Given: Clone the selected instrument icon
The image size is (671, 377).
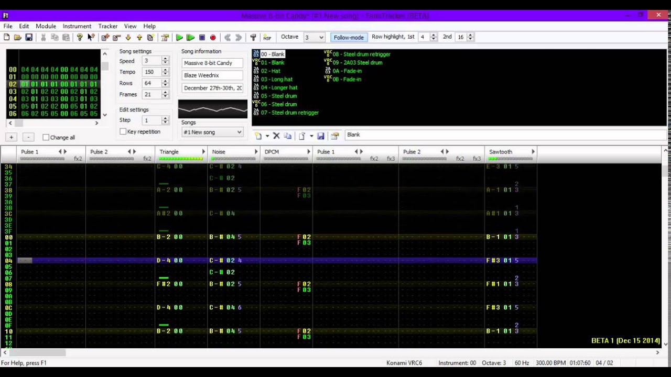Looking at the screenshot, I should pos(288,136).
